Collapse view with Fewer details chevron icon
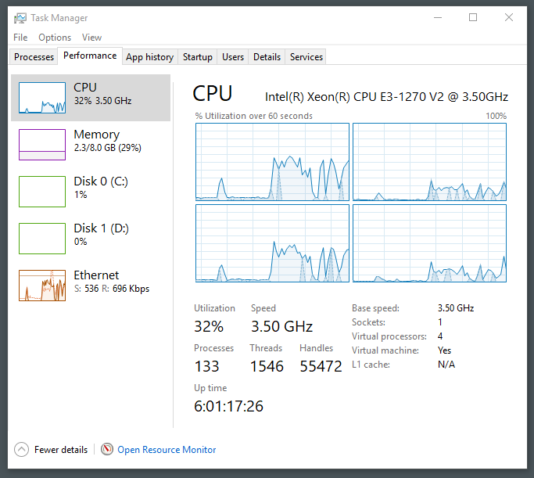Image resolution: width=534 pixels, height=478 pixels. coord(21,449)
